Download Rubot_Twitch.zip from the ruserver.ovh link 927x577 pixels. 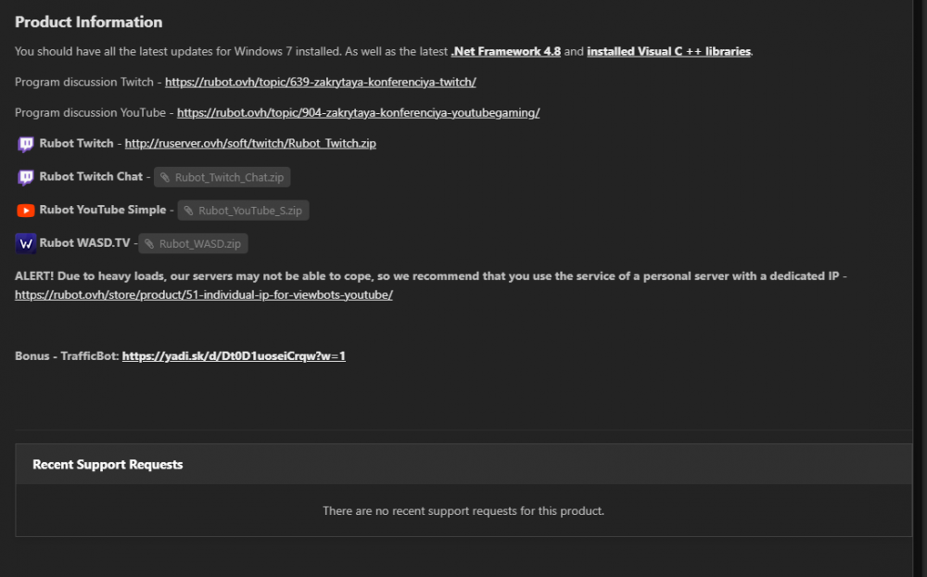[250, 144]
